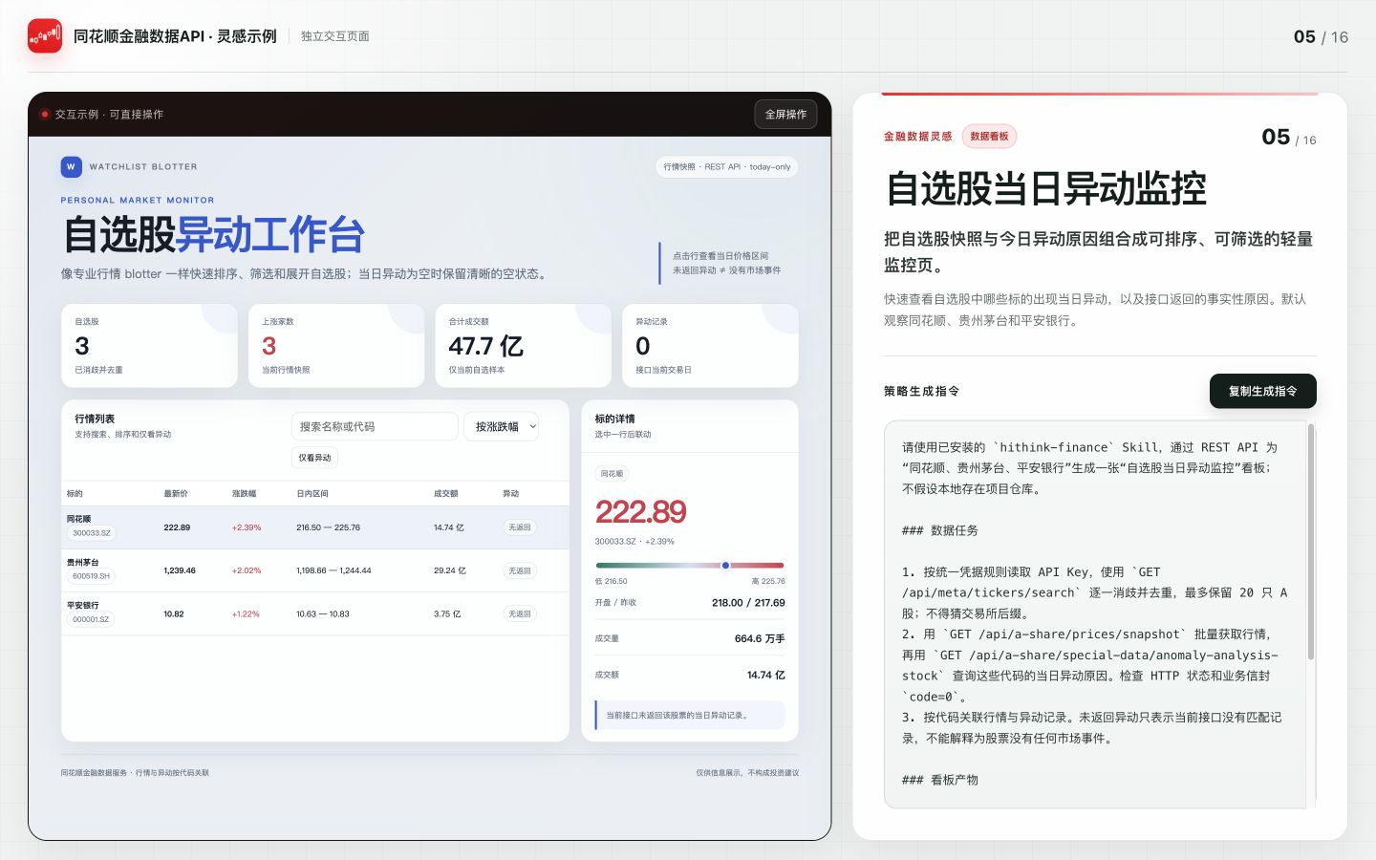Click the 自选股当日异动监控 title

(1045, 188)
